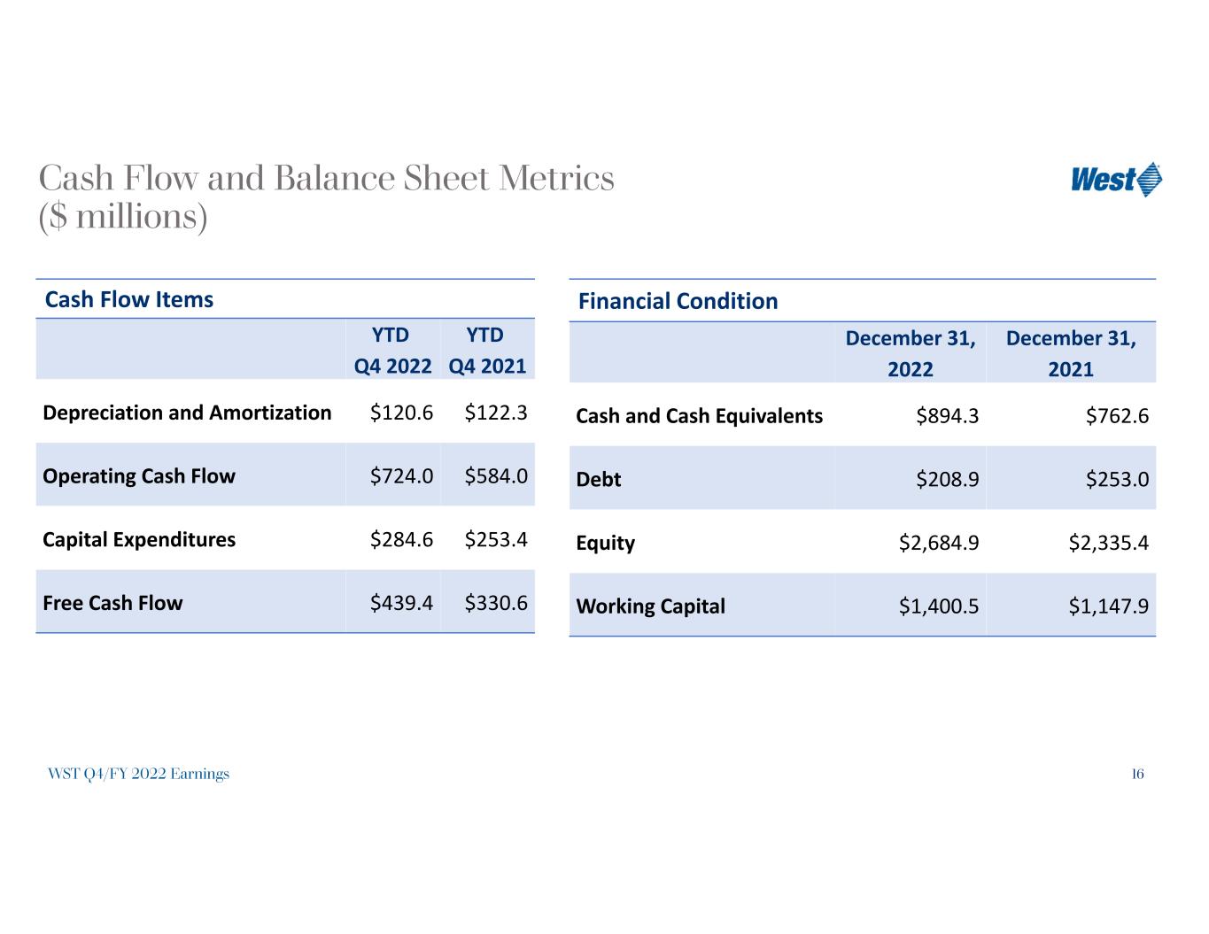Select the Debt row label
This screenshot has width=1209, height=934.
pyautogui.click(x=599, y=480)
